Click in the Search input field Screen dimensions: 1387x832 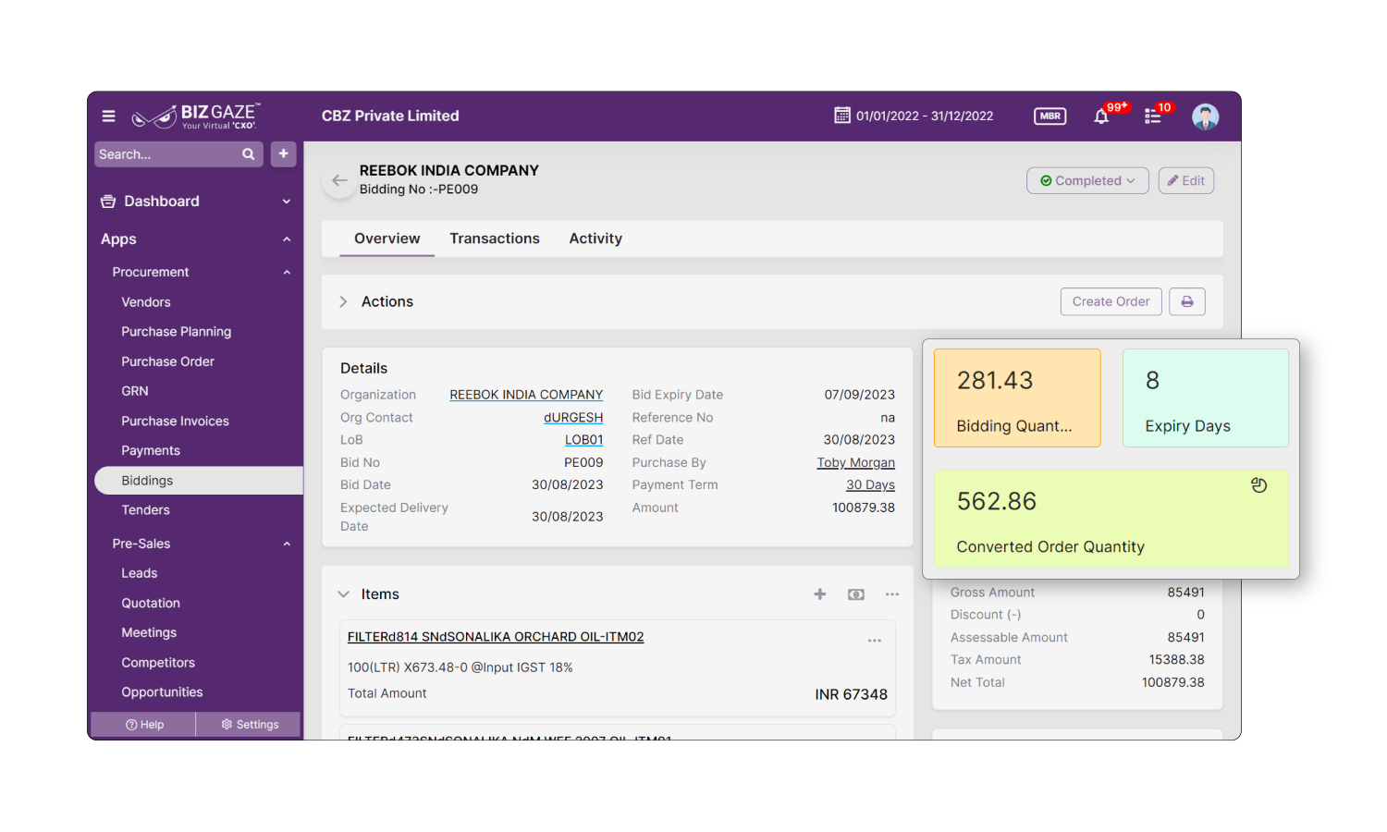click(x=166, y=154)
